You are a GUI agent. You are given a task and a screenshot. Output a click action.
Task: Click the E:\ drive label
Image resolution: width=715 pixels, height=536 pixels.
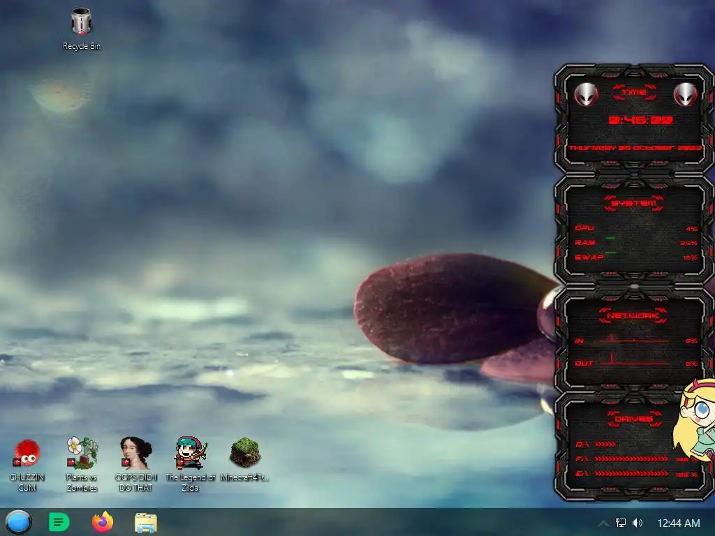(582, 474)
